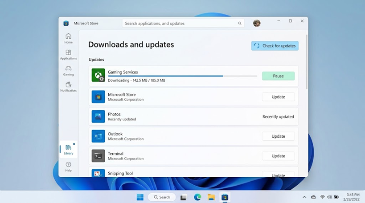Screen dimensions: 365x203
Task: Close the Microsoft Store window
Action: (302, 21)
